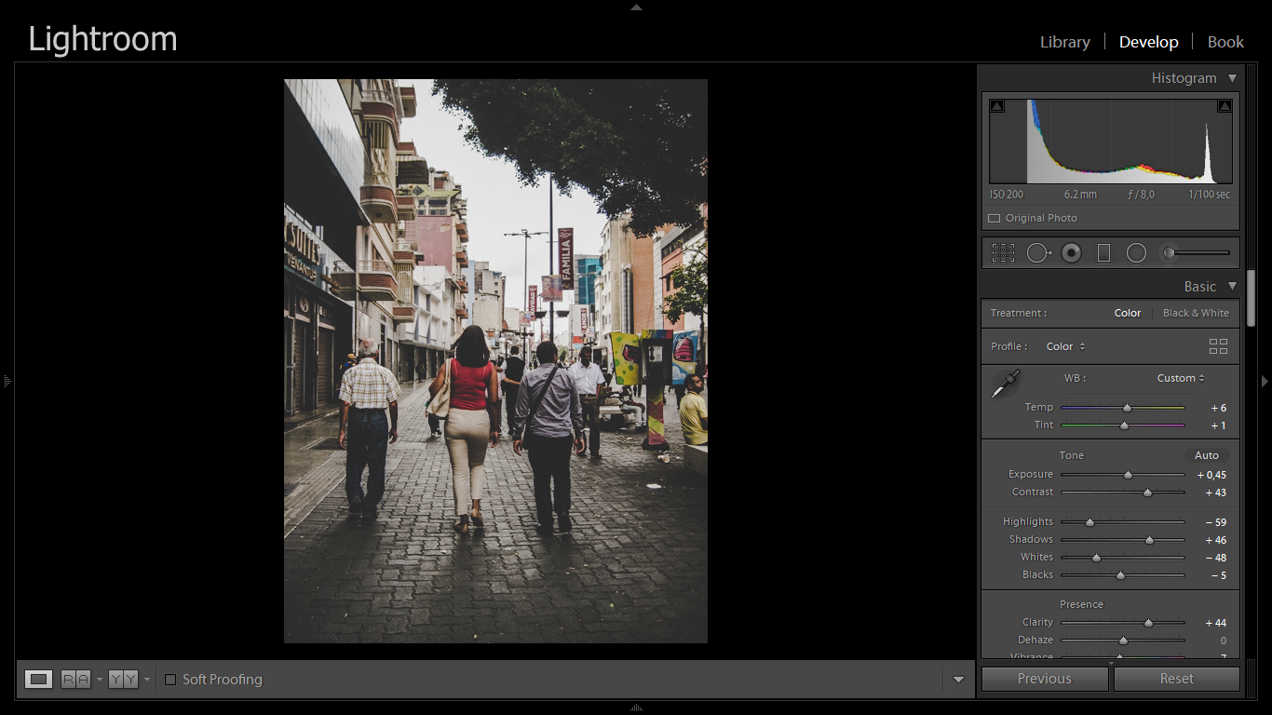Click the Clarity value +44

point(1215,624)
